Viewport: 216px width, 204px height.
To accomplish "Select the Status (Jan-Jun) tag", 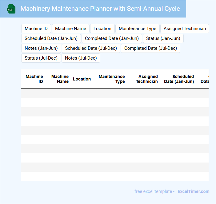I will 163,38.
